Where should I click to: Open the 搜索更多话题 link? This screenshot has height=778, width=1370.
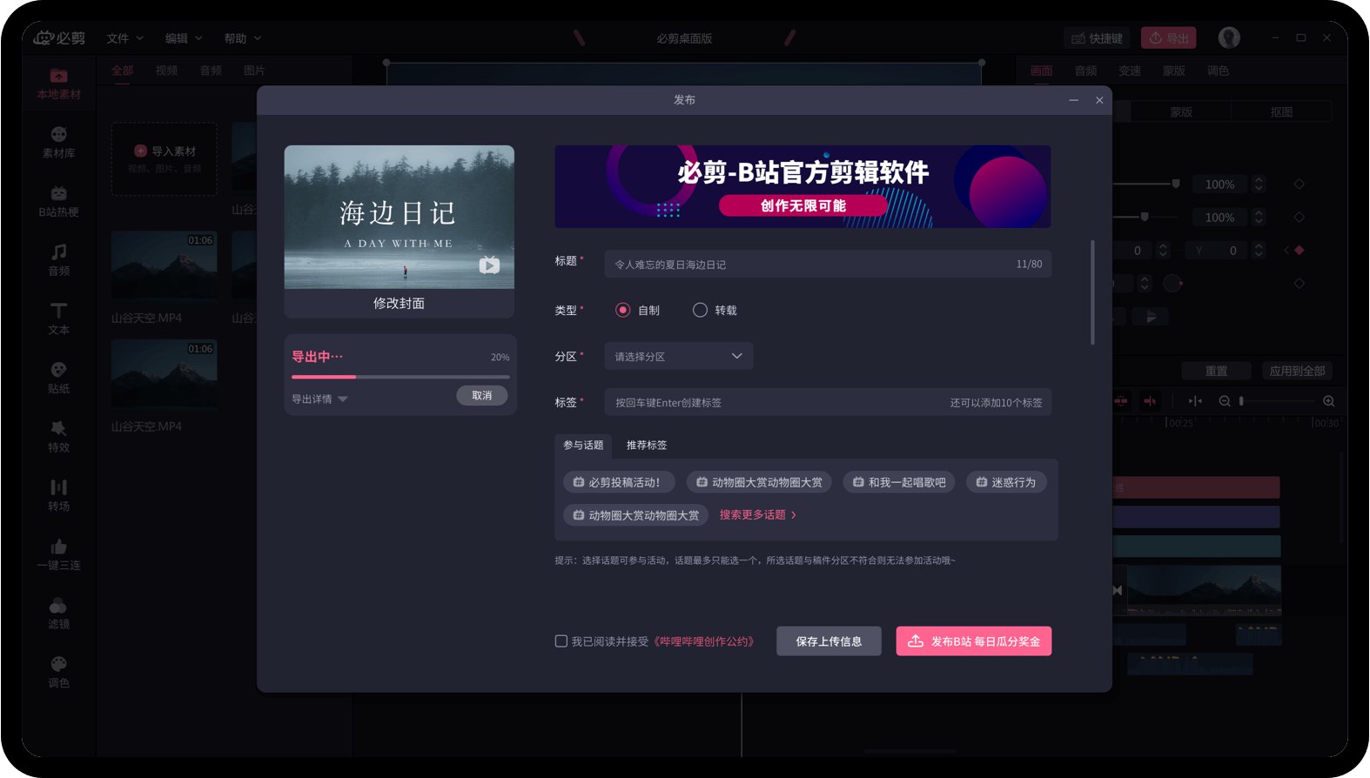click(x=757, y=515)
